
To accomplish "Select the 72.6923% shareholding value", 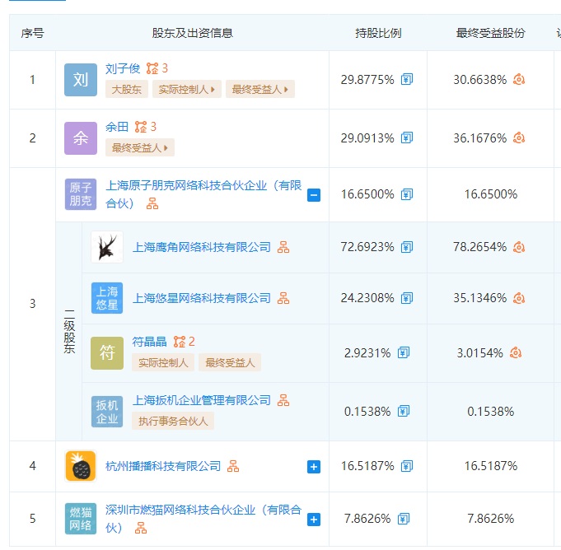I will (367, 247).
